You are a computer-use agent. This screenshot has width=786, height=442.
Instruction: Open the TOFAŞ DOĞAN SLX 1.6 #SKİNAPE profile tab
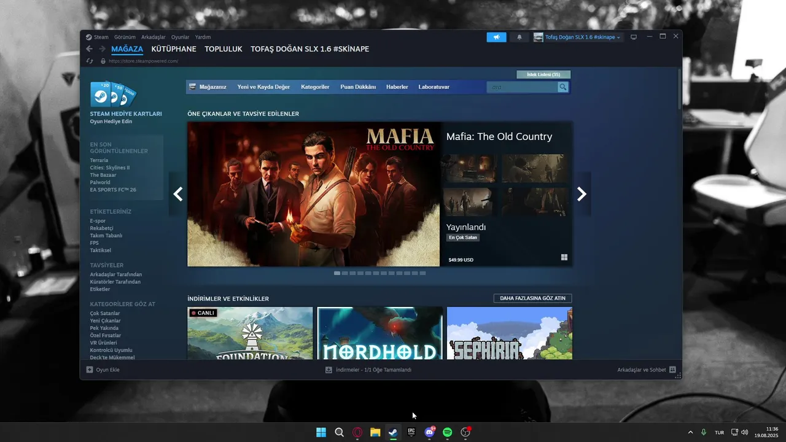coord(309,49)
